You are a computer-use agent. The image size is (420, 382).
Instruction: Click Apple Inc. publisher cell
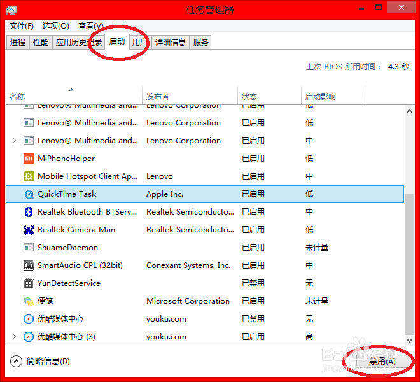tap(165, 194)
